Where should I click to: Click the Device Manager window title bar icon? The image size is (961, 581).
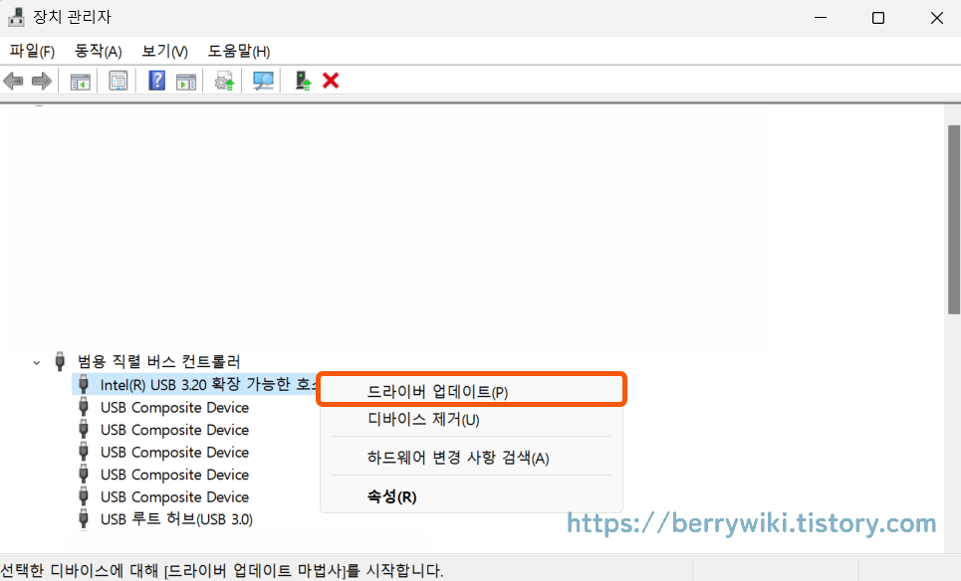point(14,16)
